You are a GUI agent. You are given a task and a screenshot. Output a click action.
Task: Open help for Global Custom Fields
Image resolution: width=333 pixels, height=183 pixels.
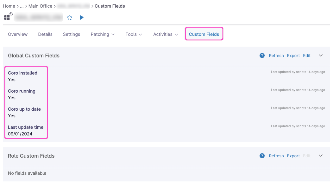[262, 56]
